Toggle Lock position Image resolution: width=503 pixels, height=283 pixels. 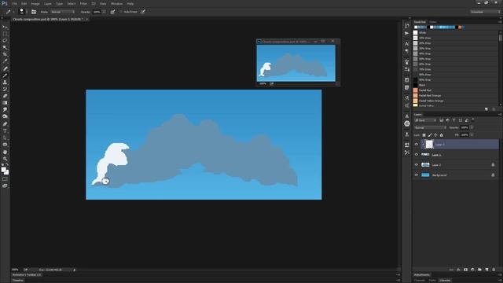(x=435, y=135)
